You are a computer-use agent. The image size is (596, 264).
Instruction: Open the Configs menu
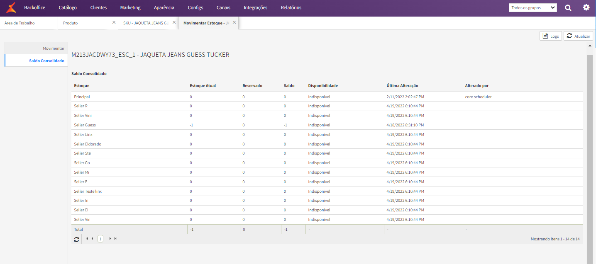[x=195, y=7]
